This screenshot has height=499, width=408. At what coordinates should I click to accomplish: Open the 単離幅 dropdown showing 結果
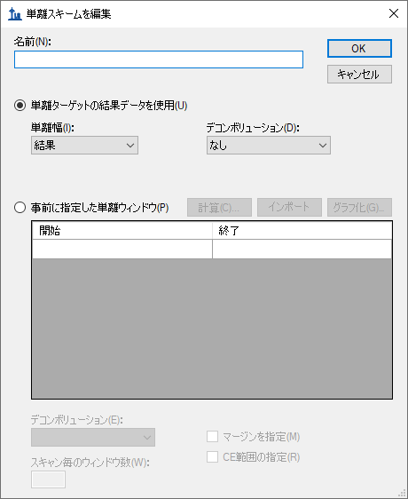click(x=84, y=146)
